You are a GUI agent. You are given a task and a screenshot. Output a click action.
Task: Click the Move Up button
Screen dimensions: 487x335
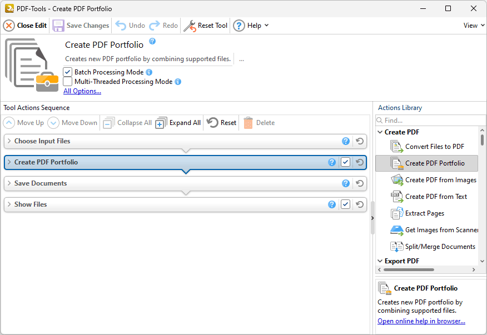[23, 123]
